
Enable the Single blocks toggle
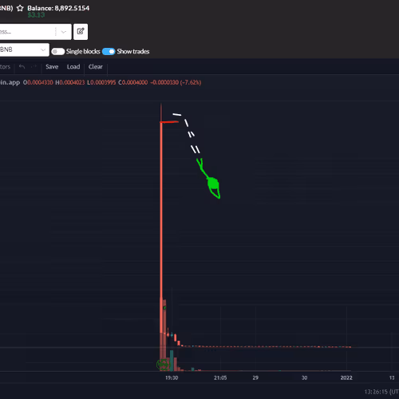58,51
